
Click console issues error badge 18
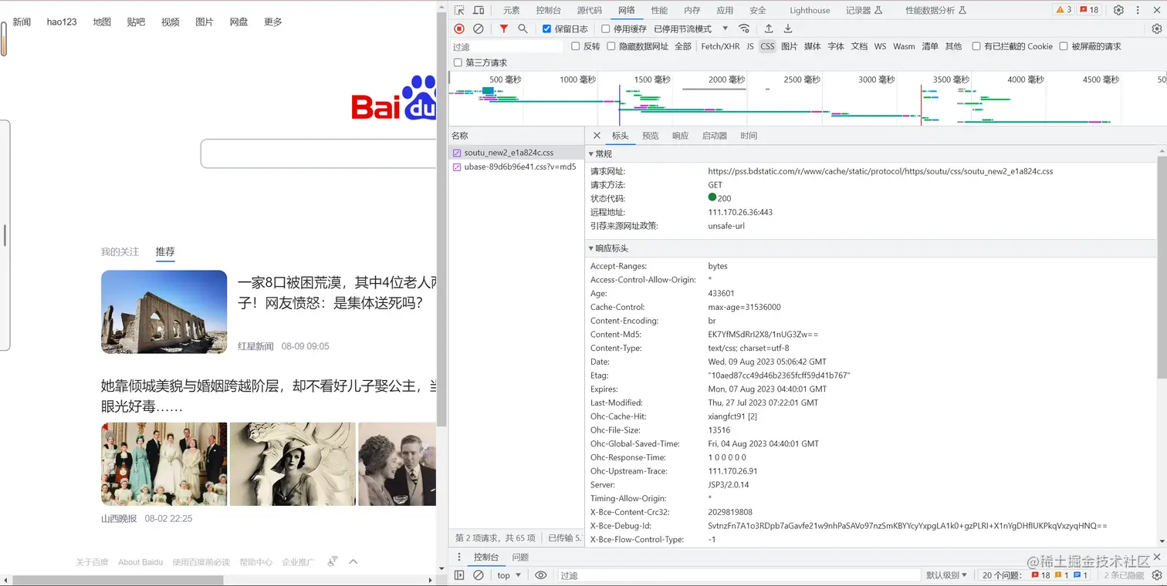click(1040, 575)
